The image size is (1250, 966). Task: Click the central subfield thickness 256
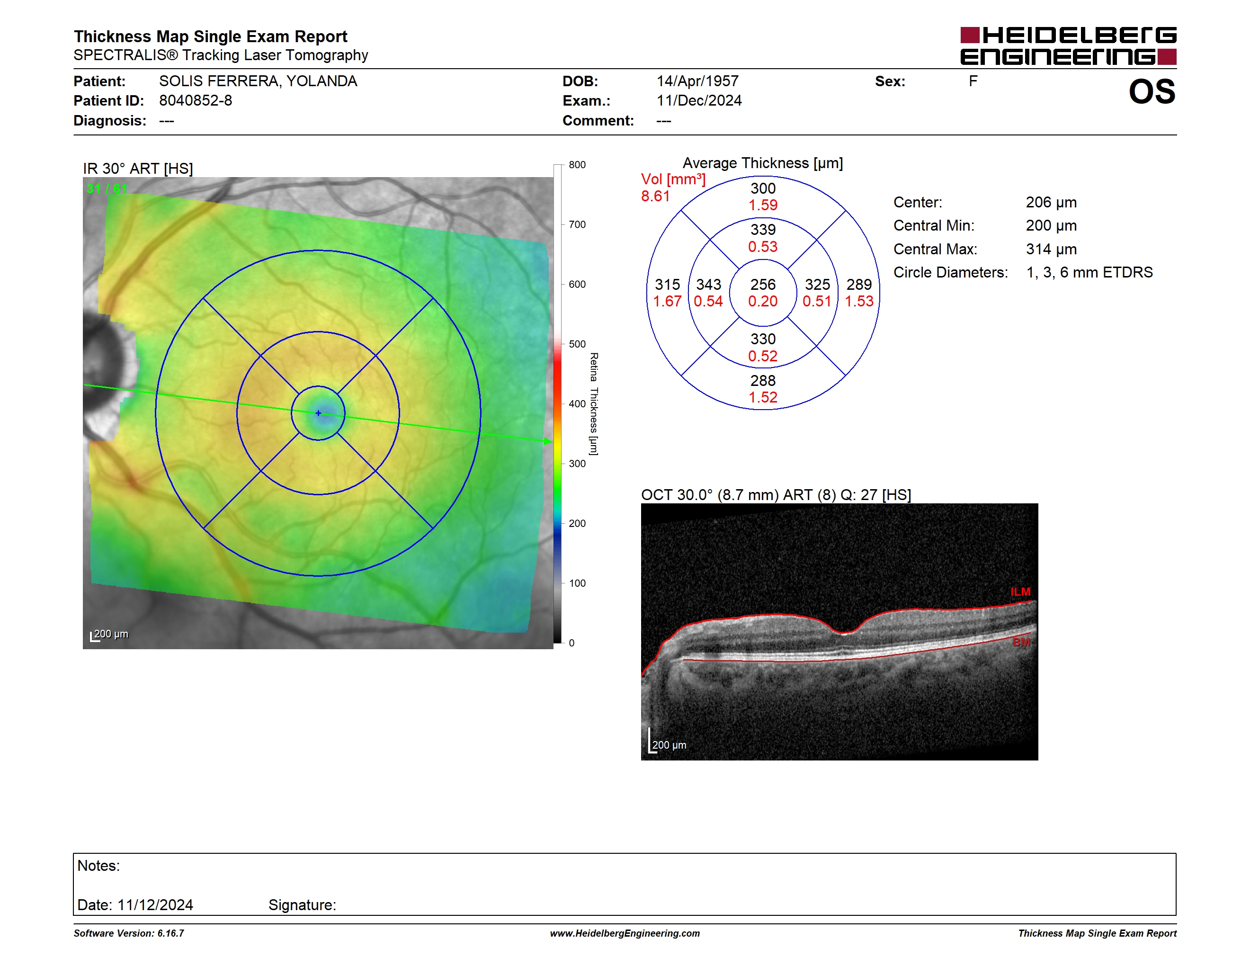(763, 285)
